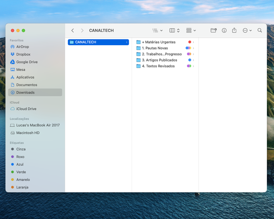274x219 pixels.
Task: Open Documentos in the sidebar
Action: [35, 85]
